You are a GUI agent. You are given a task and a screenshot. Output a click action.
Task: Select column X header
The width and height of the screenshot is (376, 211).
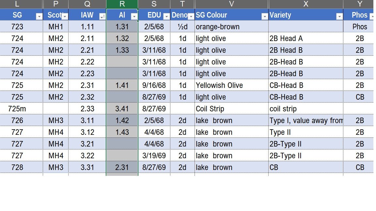click(x=305, y=4)
